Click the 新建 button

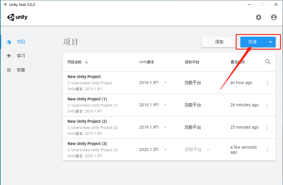click(x=252, y=42)
